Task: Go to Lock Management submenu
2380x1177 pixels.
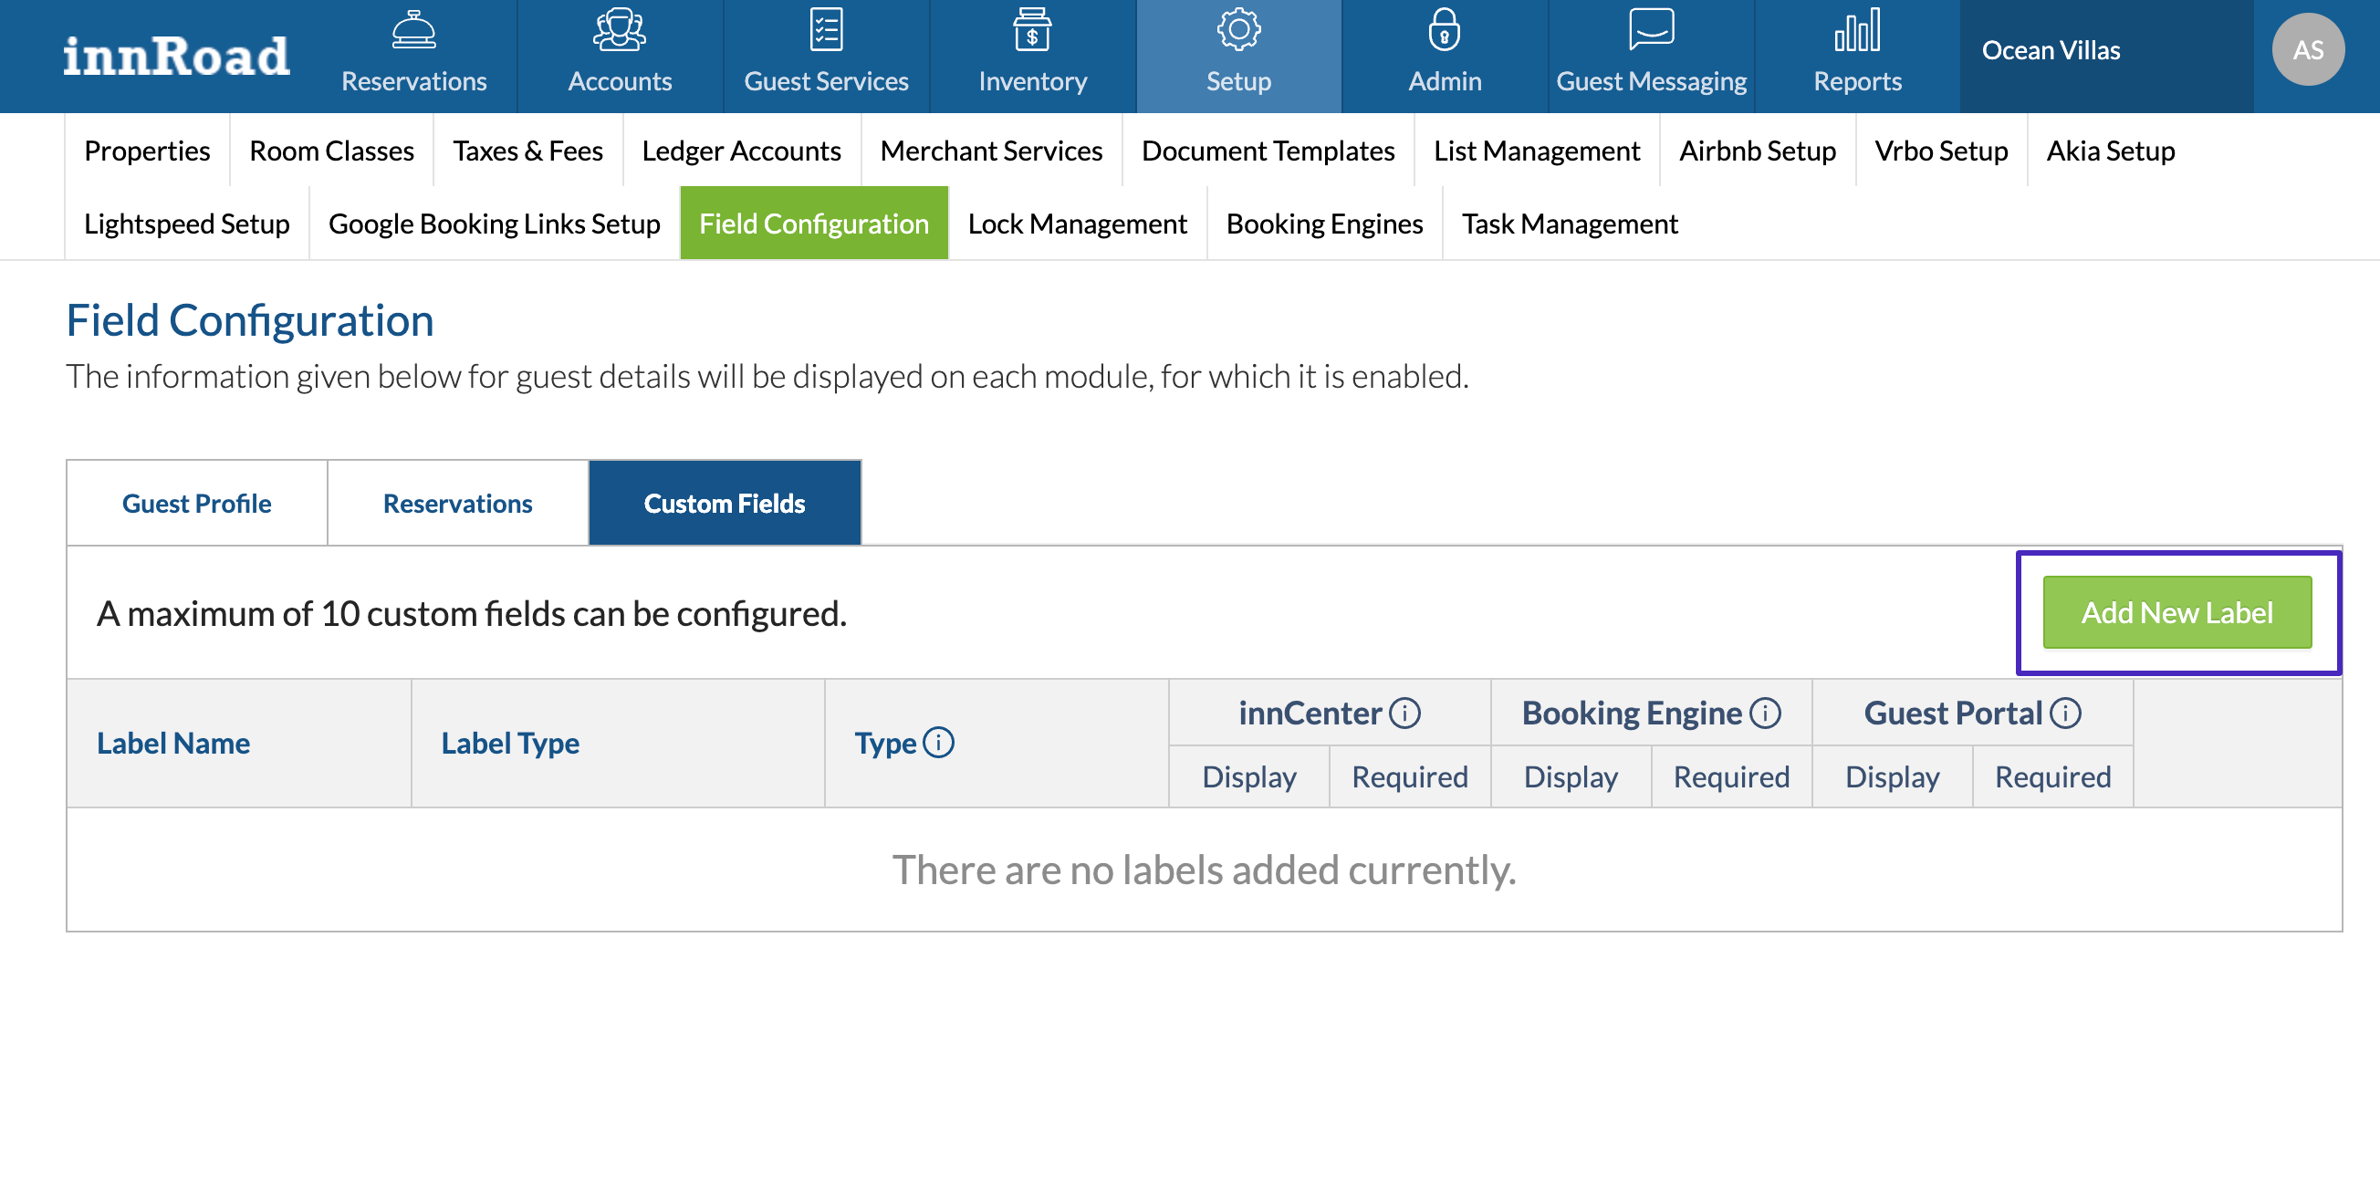Action: tap(1076, 224)
